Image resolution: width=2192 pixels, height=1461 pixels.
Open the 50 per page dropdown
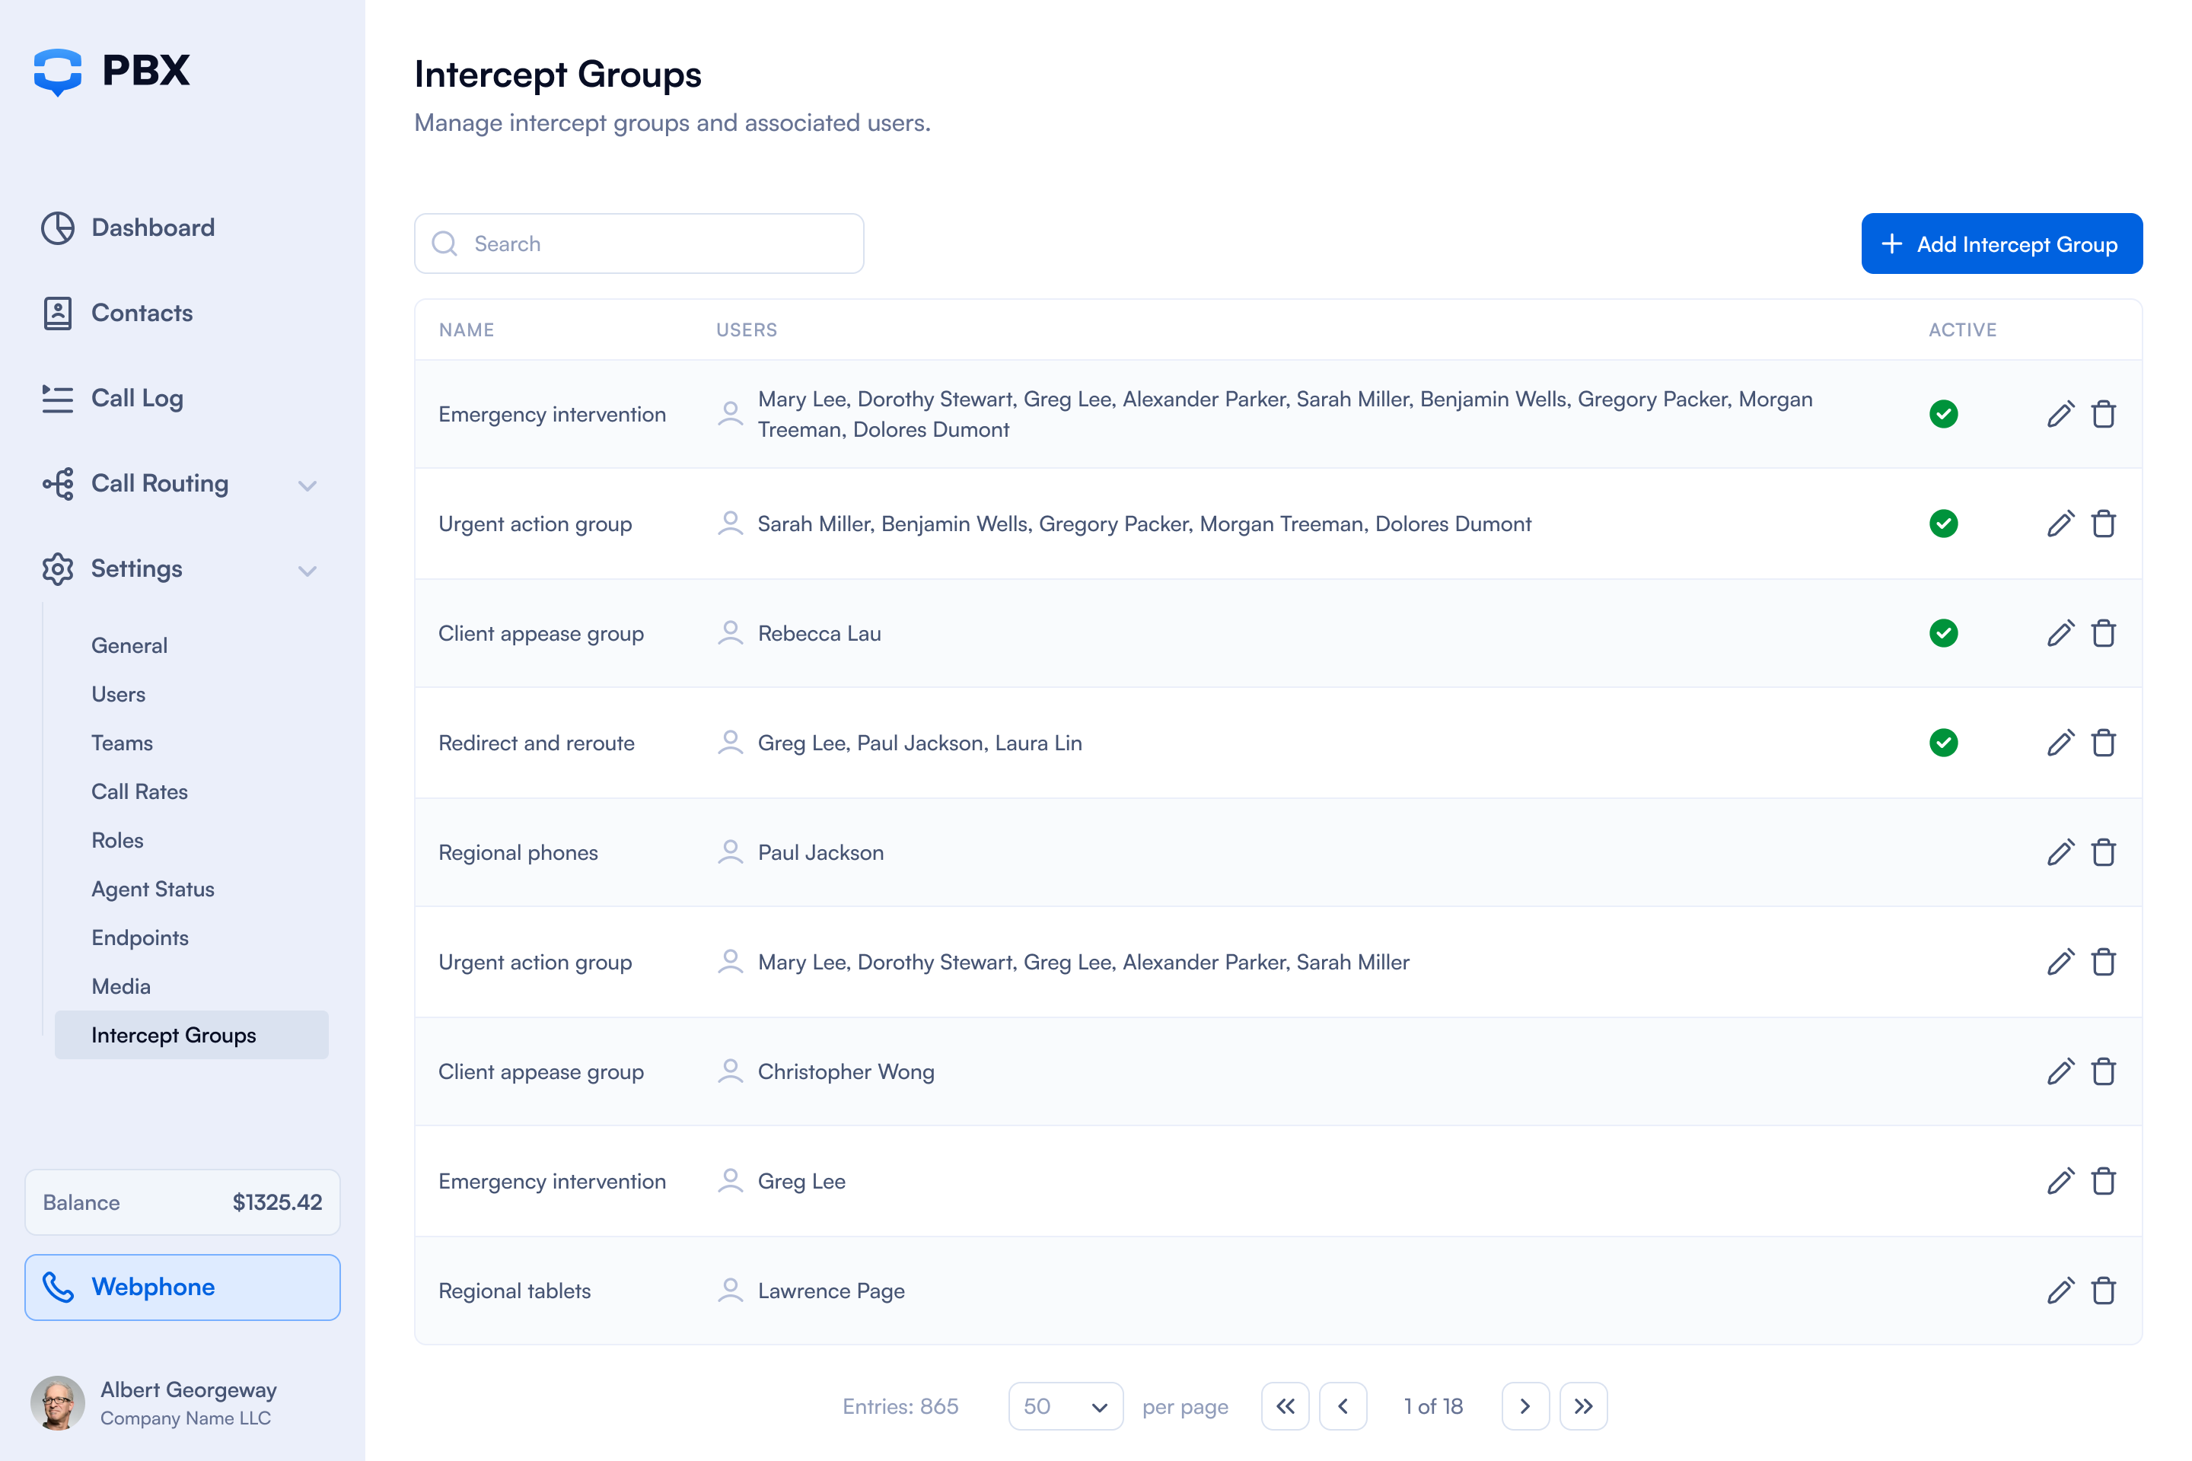coord(1066,1406)
